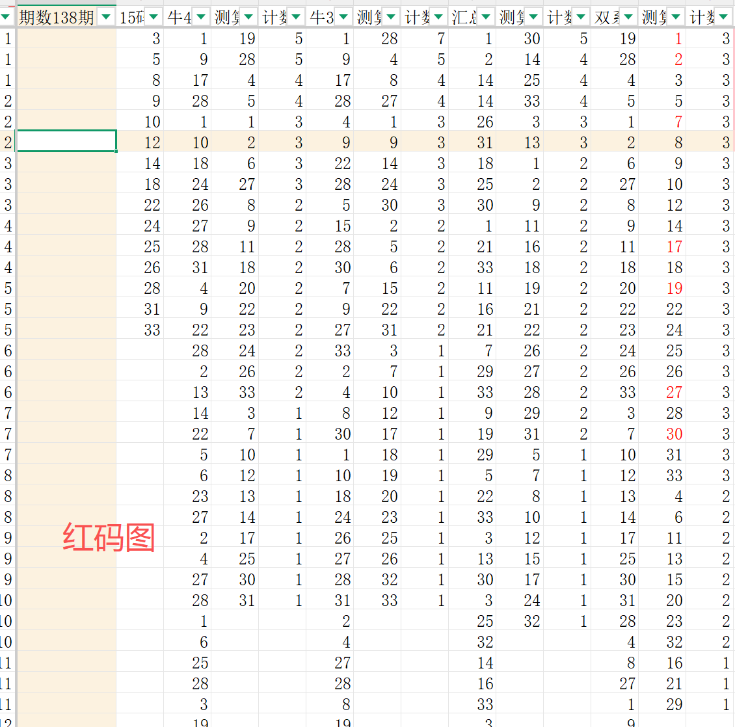This screenshot has width=735, height=727.
Task: Click the red number 17 cell
Action: click(662, 246)
